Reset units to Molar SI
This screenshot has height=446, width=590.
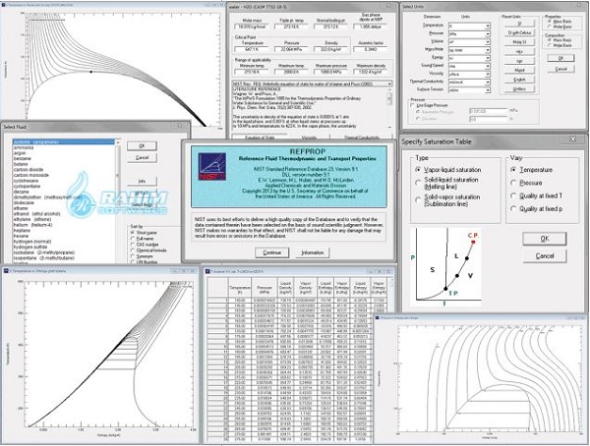[x=519, y=42]
